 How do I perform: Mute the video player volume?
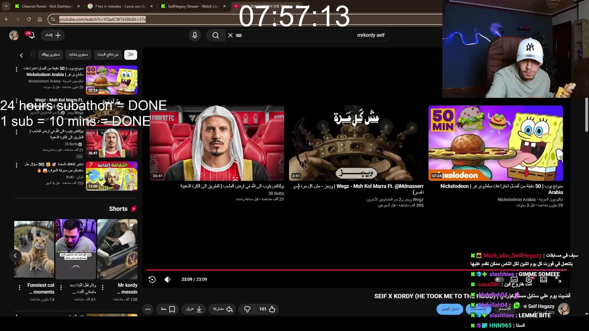167,279
